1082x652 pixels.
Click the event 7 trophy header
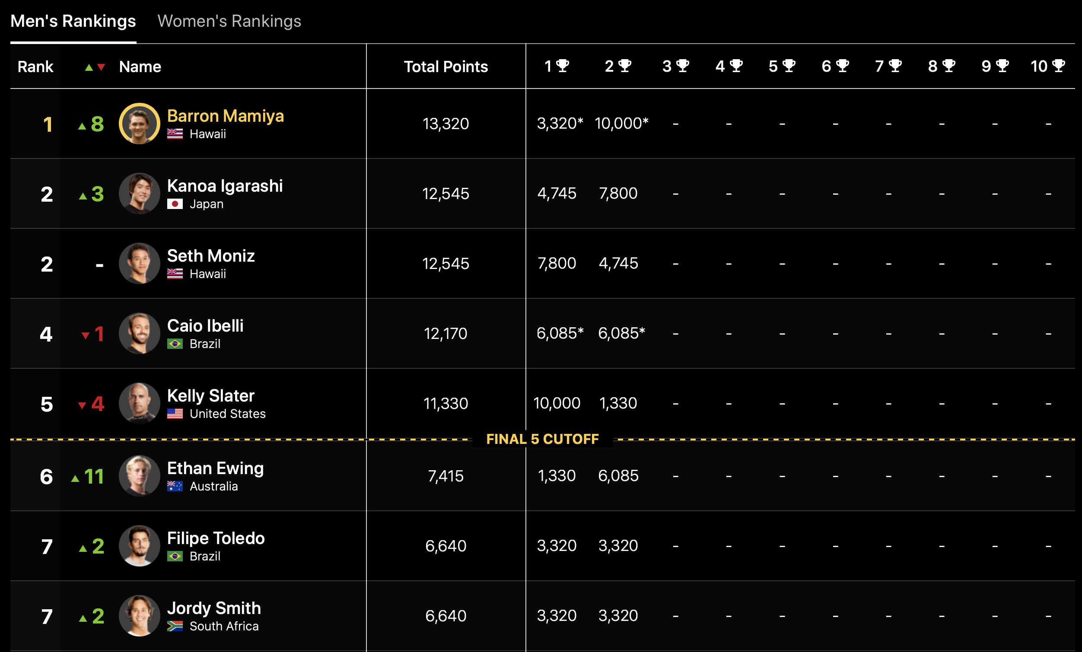[x=888, y=66]
